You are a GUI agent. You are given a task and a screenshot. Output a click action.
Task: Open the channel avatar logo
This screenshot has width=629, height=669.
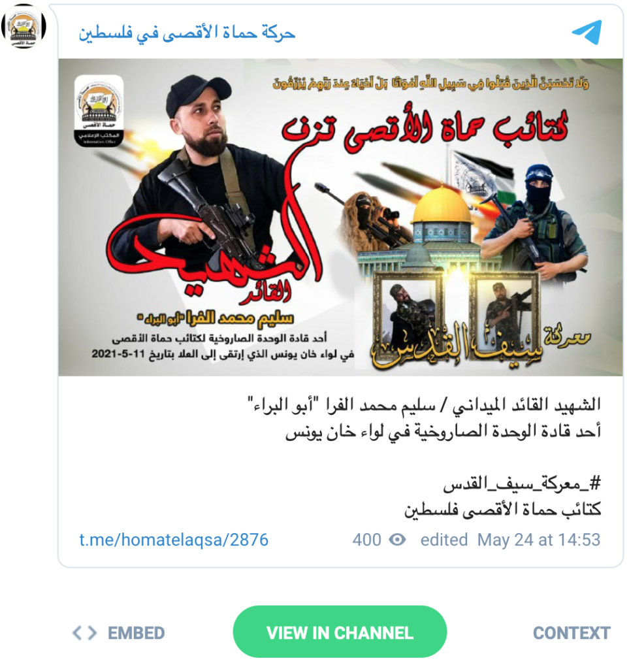tap(24, 25)
